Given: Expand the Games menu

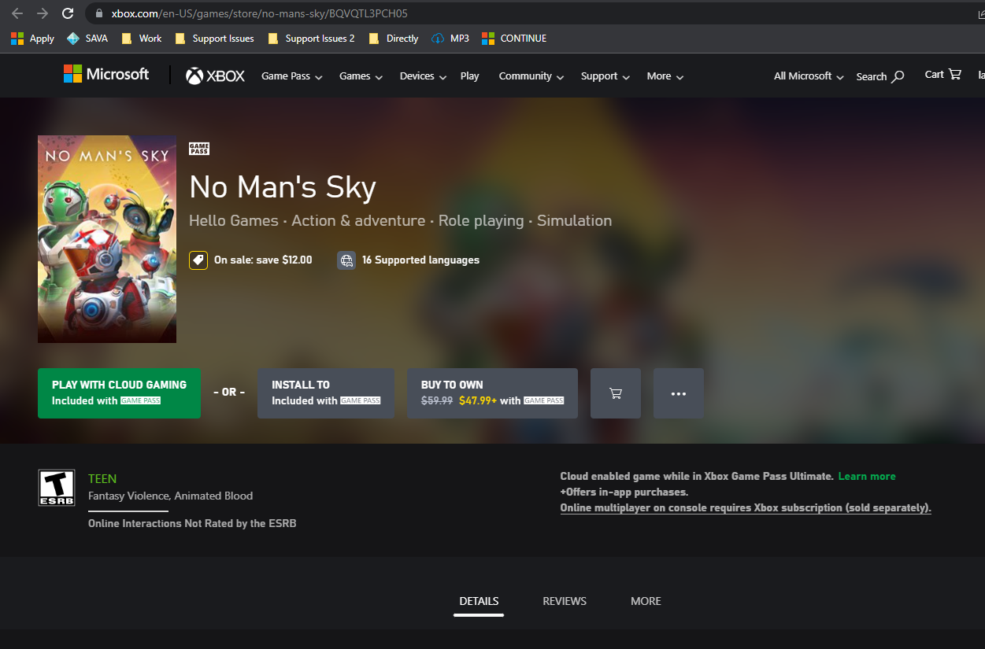Looking at the screenshot, I should [361, 76].
